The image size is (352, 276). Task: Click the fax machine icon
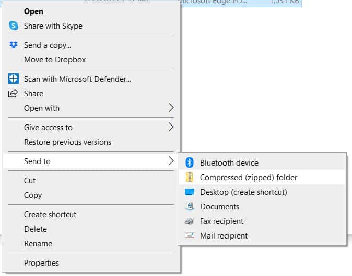pyautogui.click(x=190, y=221)
